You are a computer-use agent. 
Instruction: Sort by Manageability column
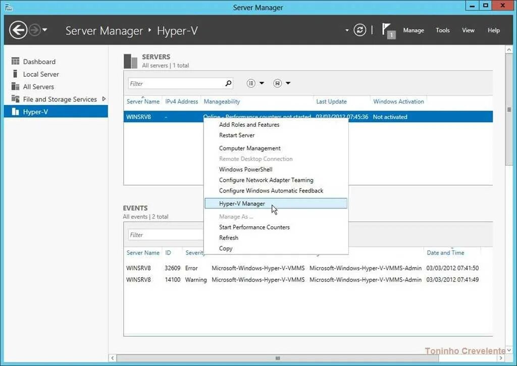coord(222,101)
